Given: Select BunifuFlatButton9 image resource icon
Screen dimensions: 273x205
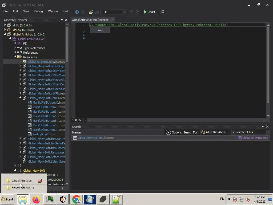Looking at the screenshot, I should tap(30, 129).
